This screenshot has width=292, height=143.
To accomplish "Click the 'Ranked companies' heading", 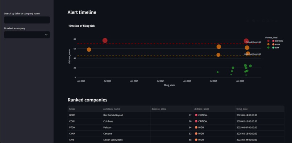I will click(x=87, y=100).
